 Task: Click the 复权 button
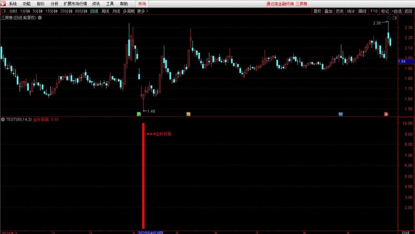click(x=317, y=11)
